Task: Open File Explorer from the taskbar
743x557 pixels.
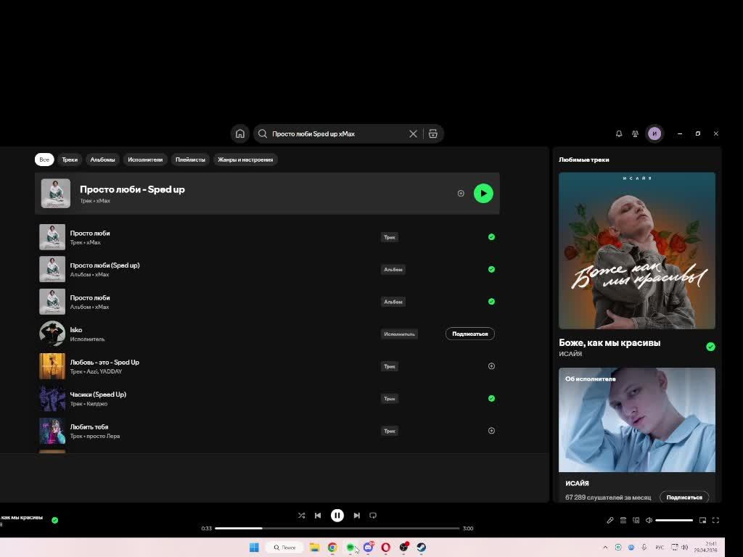Action: 315,548
